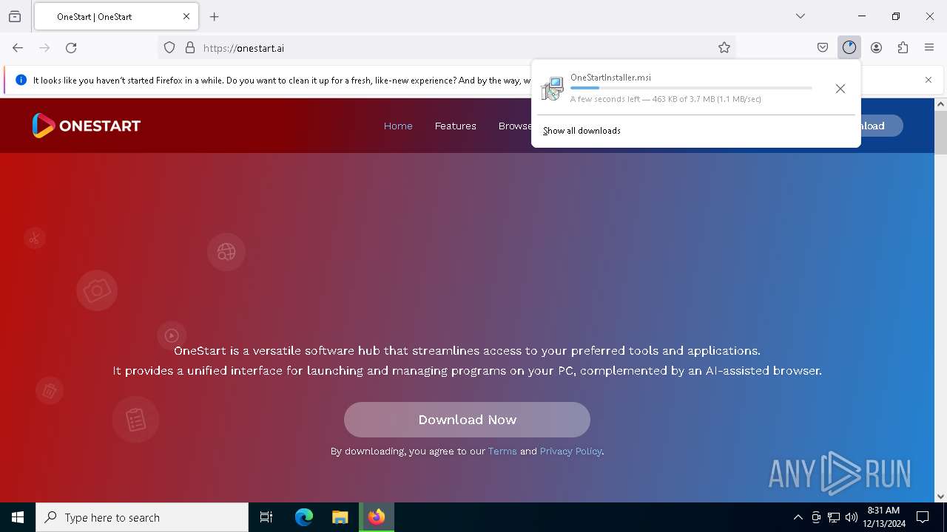
Task: Click the forward navigation arrow
Action: (x=44, y=48)
